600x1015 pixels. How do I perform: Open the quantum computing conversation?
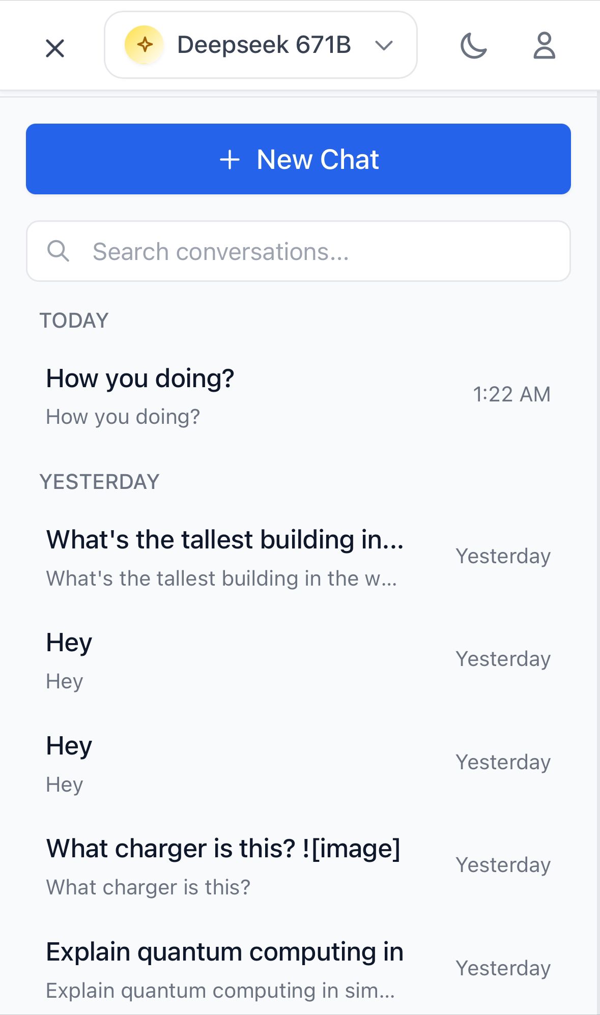coord(298,970)
